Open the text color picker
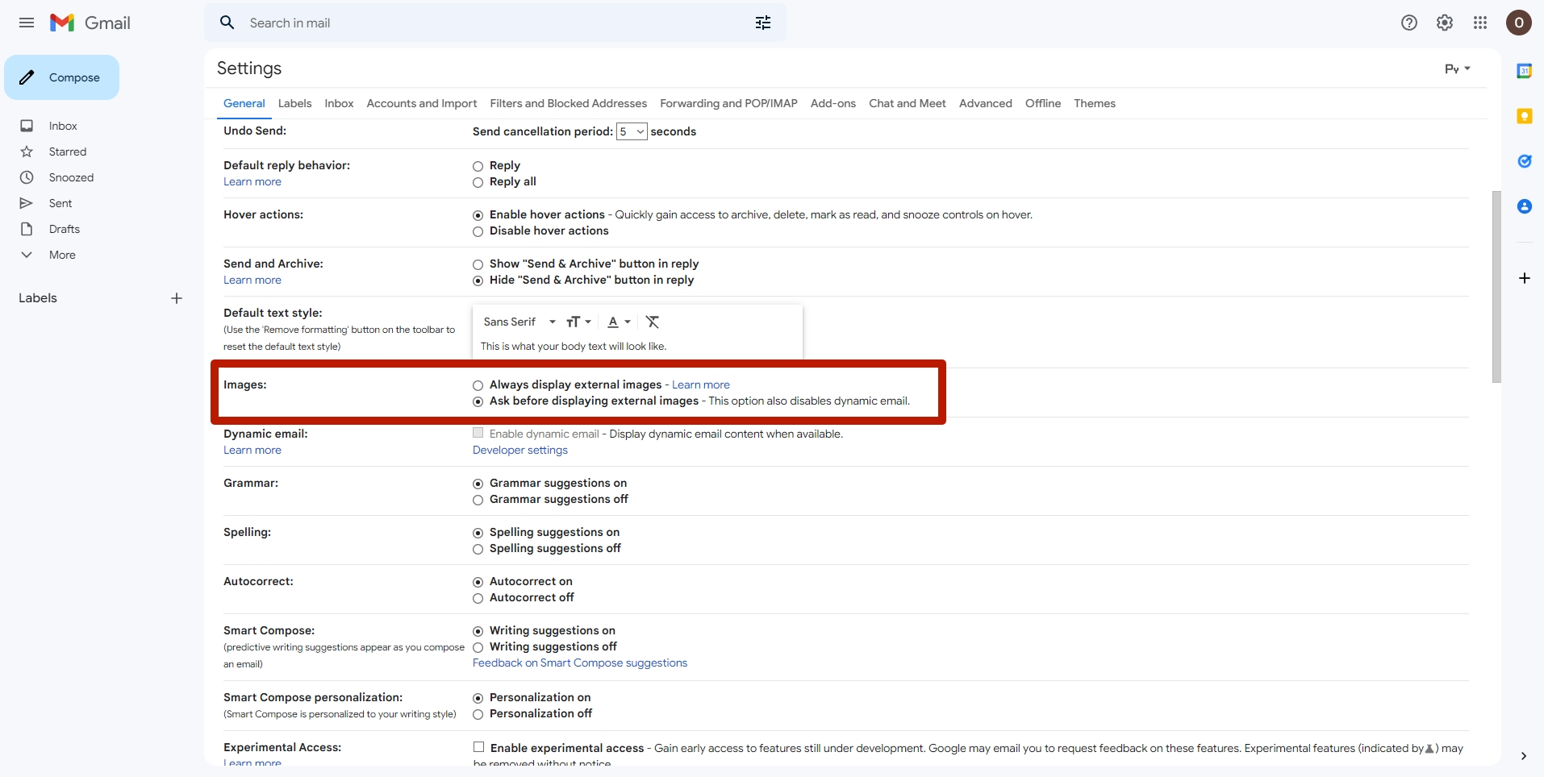 (x=618, y=322)
